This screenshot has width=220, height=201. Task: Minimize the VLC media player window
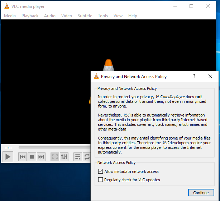pos(175,6)
